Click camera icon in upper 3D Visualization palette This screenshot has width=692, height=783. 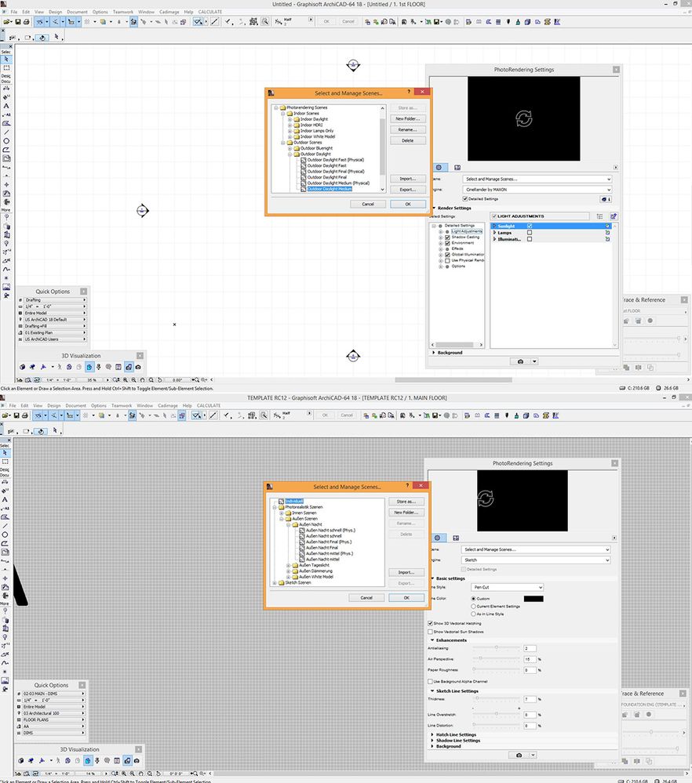click(x=138, y=367)
